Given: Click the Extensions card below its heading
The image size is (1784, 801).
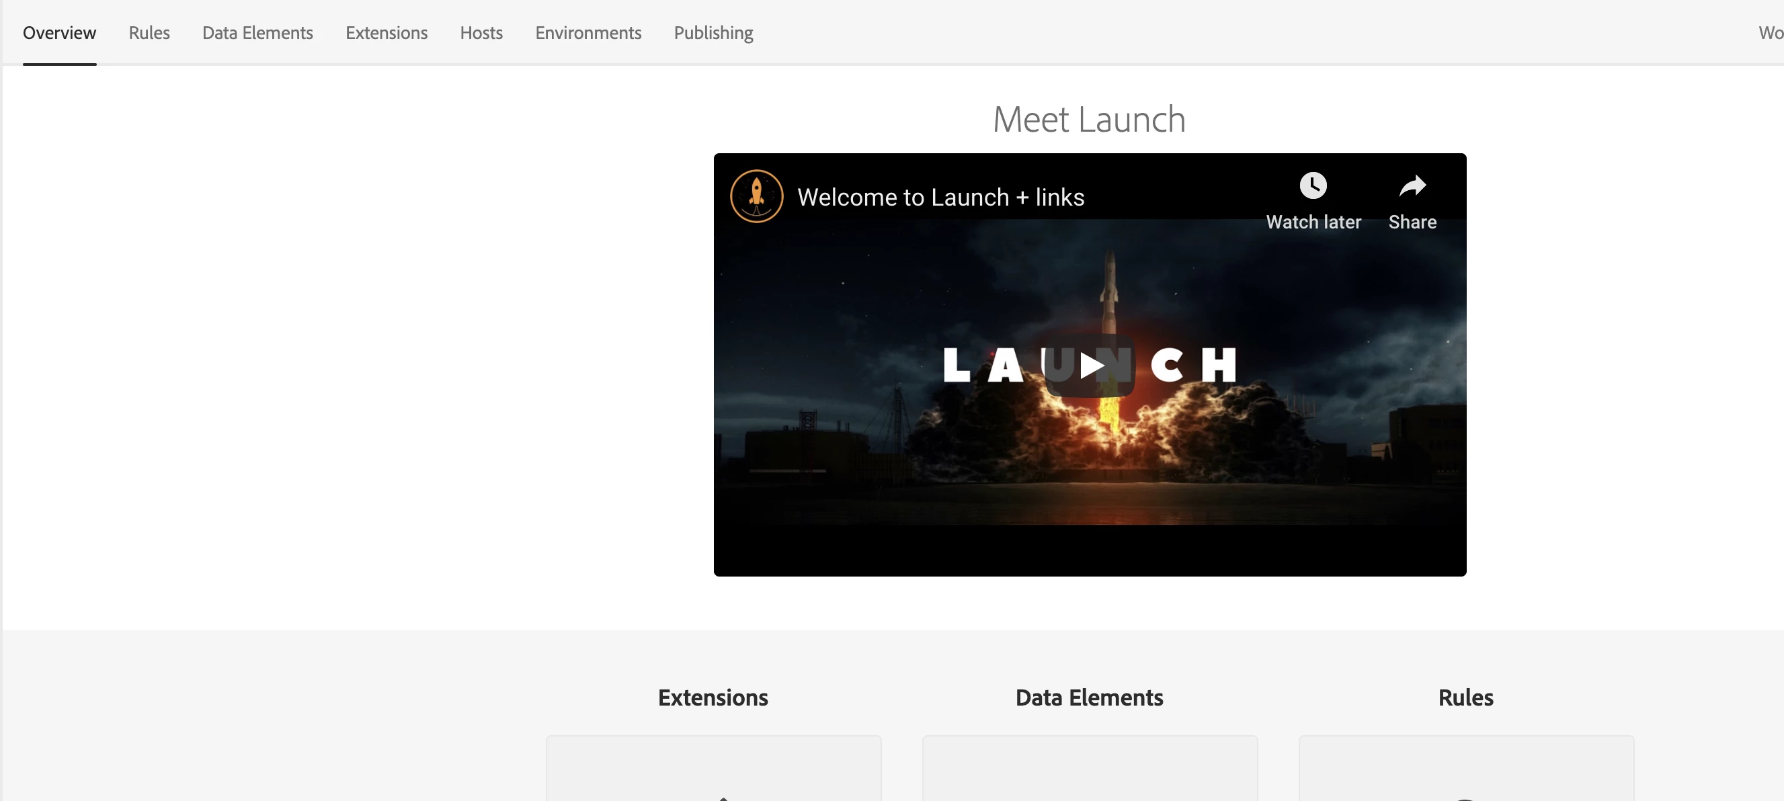Looking at the screenshot, I should [713, 769].
